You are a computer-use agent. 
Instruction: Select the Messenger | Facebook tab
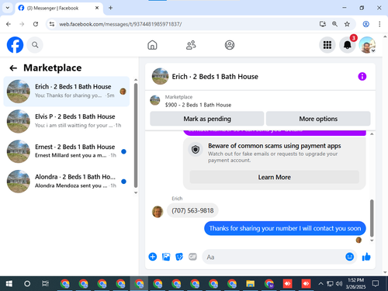click(59, 8)
